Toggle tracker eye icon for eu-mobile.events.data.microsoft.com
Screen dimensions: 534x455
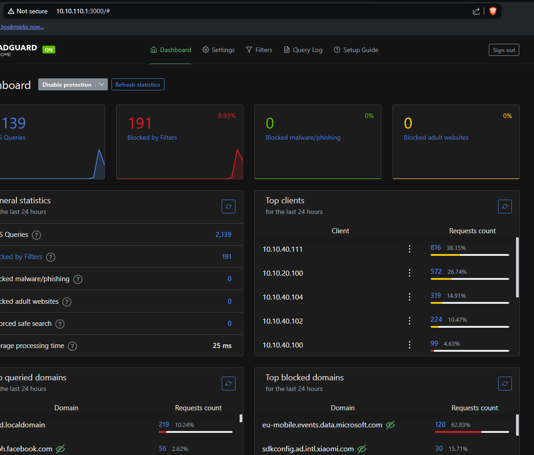[390, 425]
